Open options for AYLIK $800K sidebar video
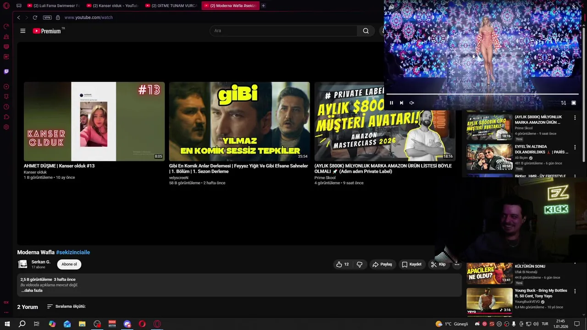Screen dimensions: 587x330 pyautogui.click(x=575, y=118)
